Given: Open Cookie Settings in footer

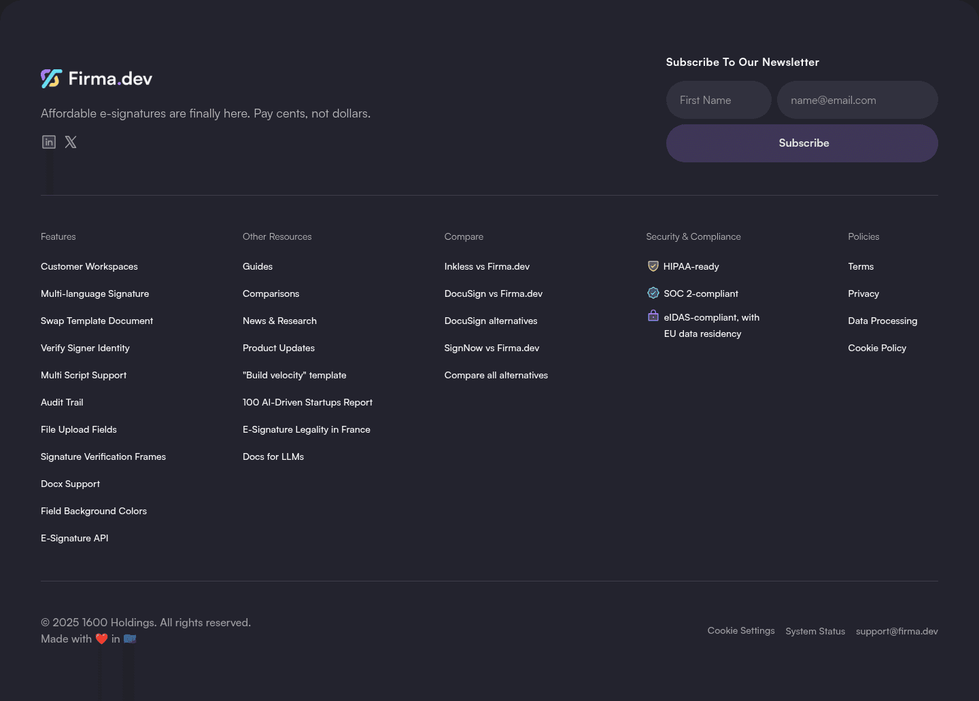Looking at the screenshot, I should click(x=741, y=630).
